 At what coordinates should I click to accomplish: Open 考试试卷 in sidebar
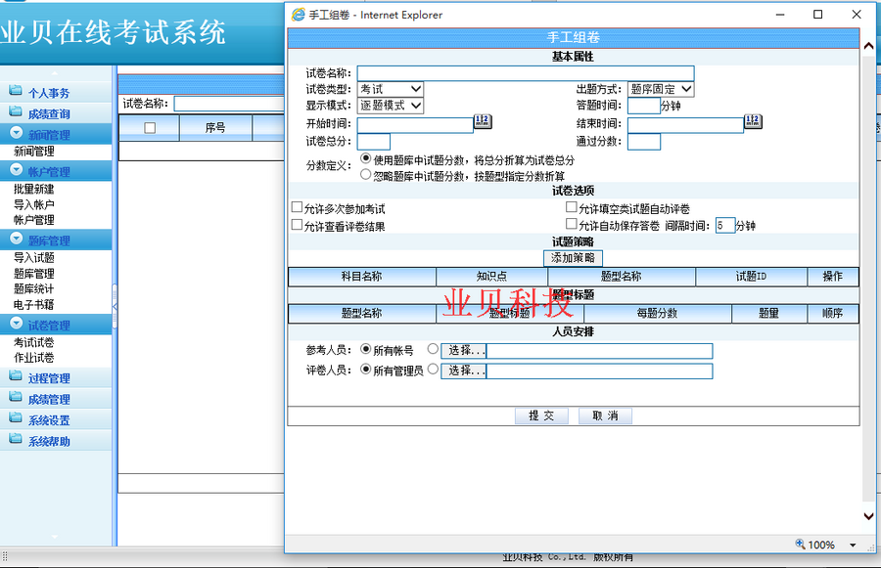(34, 342)
